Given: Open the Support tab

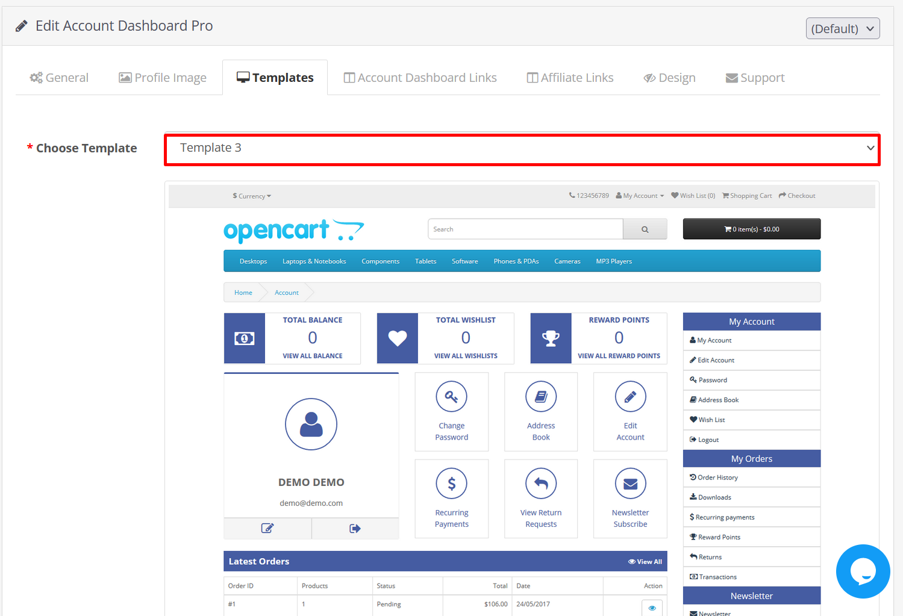Looking at the screenshot, I should (x=755, y=78).
